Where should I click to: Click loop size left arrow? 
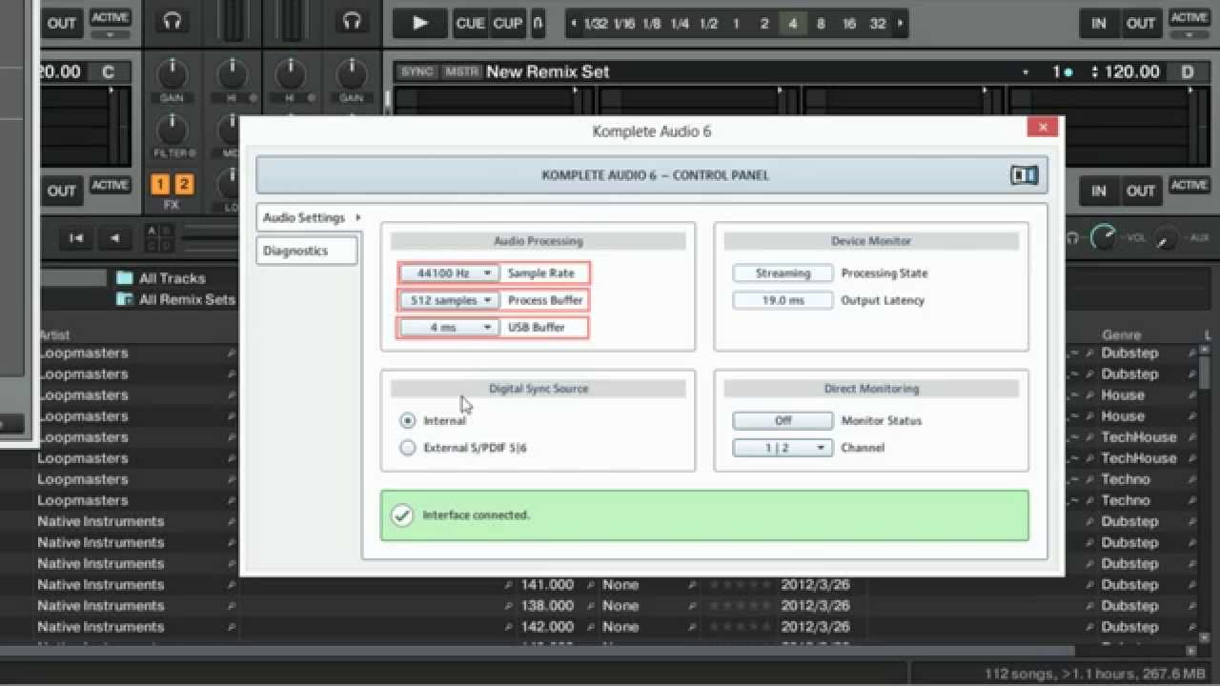(x=573, y=24)
